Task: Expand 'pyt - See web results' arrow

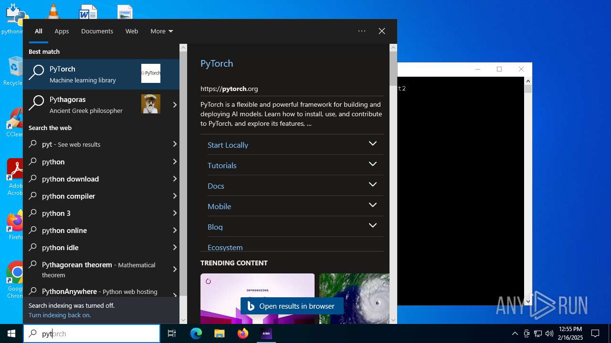Action: coord(175,144)
